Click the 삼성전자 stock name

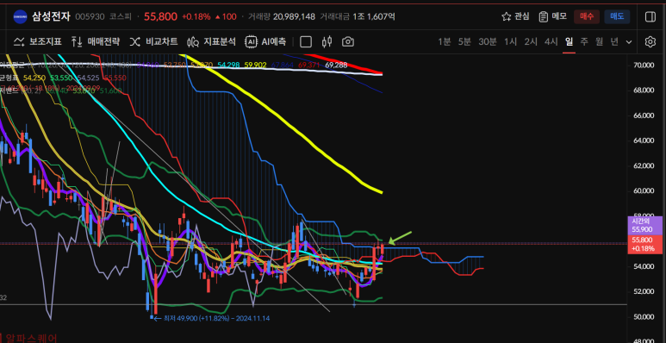pyautogui.click(x=52, y=16)
